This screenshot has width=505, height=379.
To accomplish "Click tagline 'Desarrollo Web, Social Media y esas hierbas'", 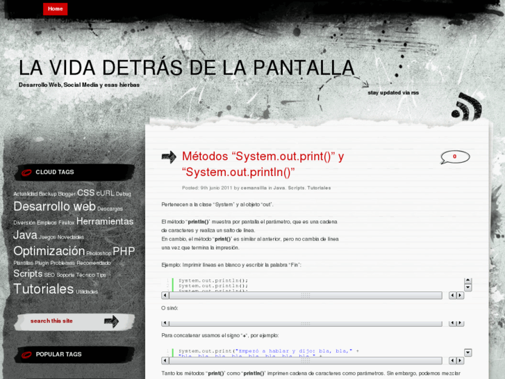I will 79,85.
